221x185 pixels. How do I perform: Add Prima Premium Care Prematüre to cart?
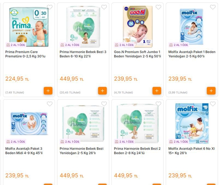click(x=48, y=91)
